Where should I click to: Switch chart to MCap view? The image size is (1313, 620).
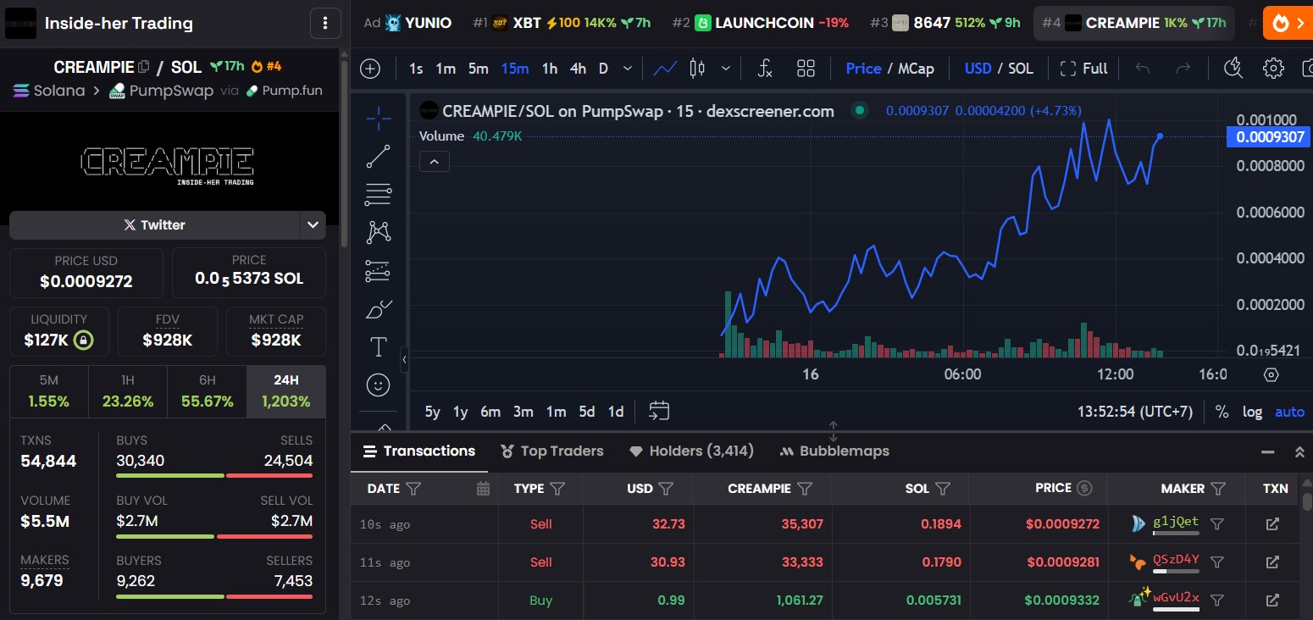pyautogui.click(x=916, y=69)
